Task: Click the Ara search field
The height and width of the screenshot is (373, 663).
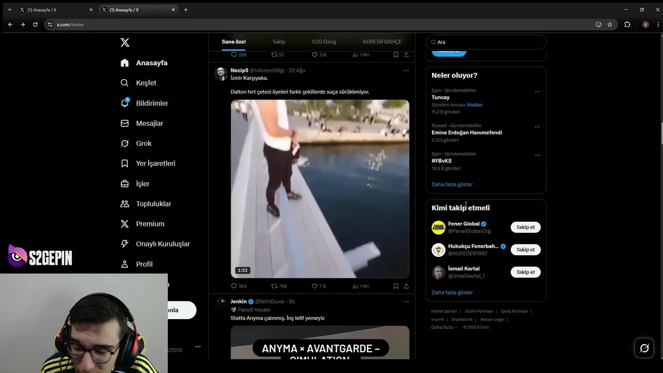Action: pyautogui.click(x=486, y=42)
